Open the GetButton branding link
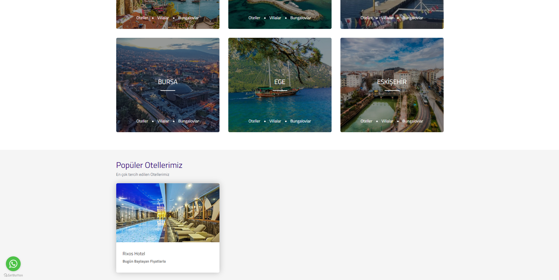Viewport: 559px width, 280px height. click(14, 275)
